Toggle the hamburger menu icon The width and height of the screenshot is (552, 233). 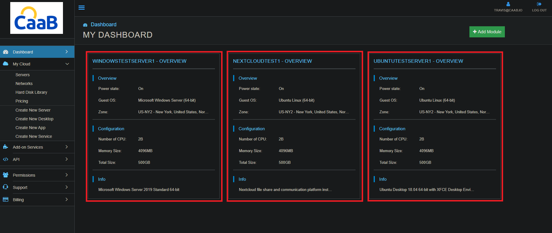tap(82, 8)
